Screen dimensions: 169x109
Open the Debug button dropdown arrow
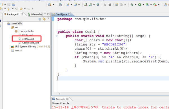click(135, 5)
